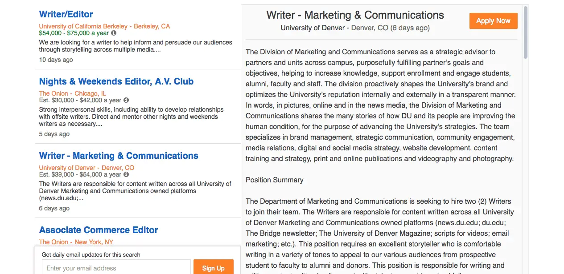Open Nights & Weekends Editor, A.V. Club listing
564x274 pixels.
(x=116, y=81)
